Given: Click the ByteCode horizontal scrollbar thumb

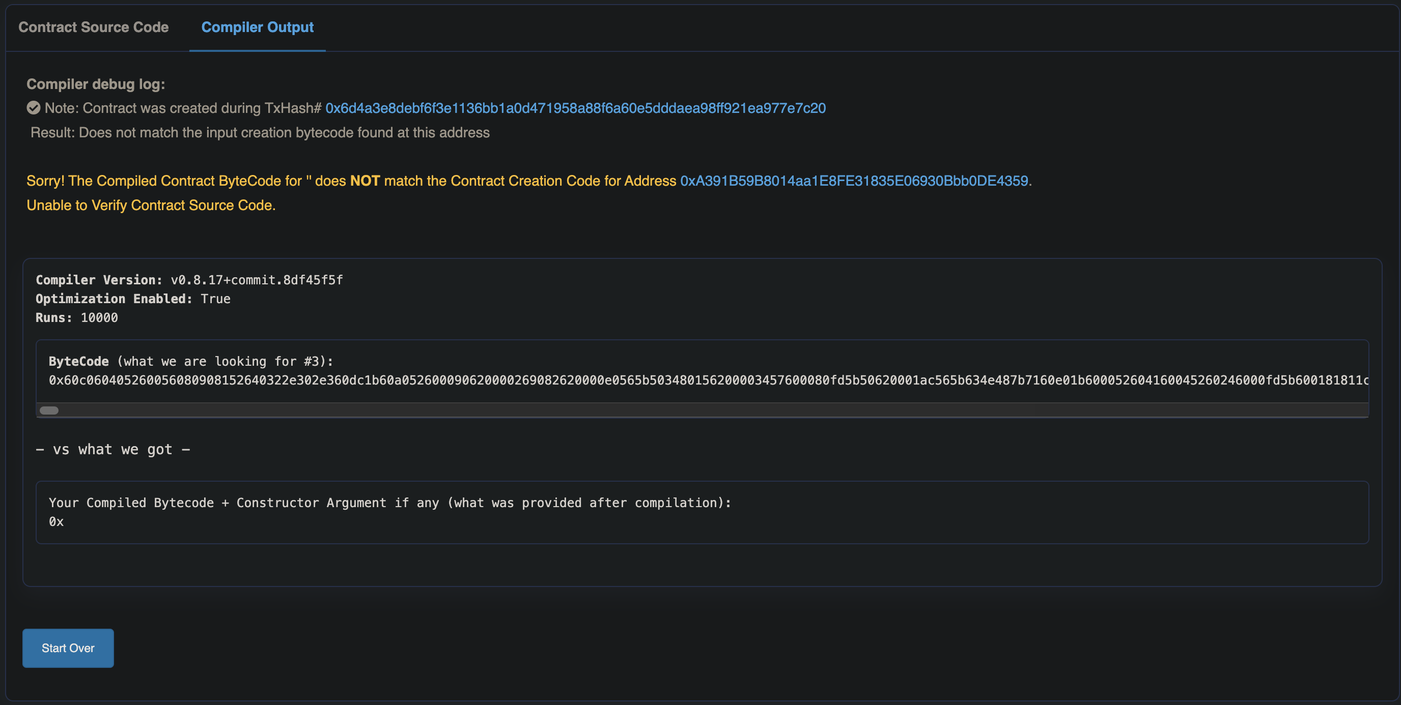Looking at the screenshot, I should (49, 410).
